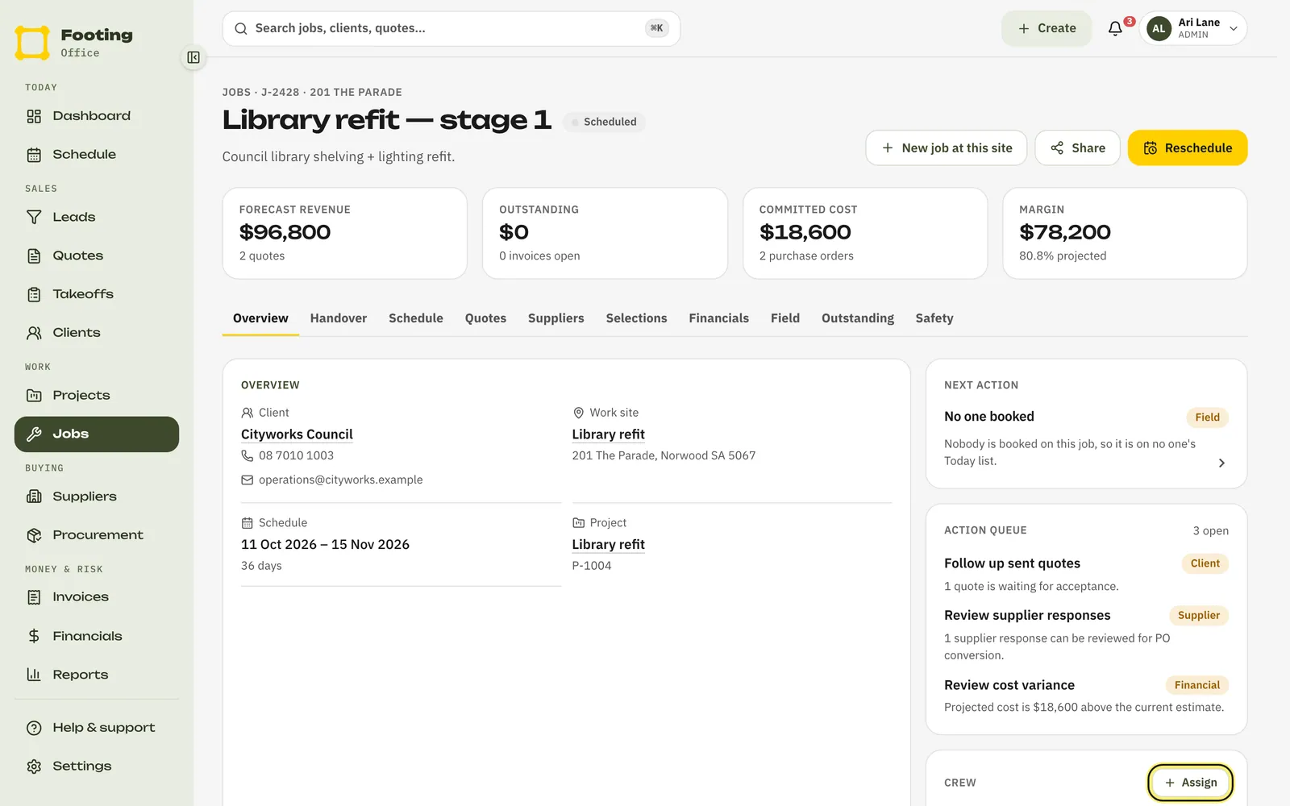Open the Safety tab
1290x806 pixels.
934,318
